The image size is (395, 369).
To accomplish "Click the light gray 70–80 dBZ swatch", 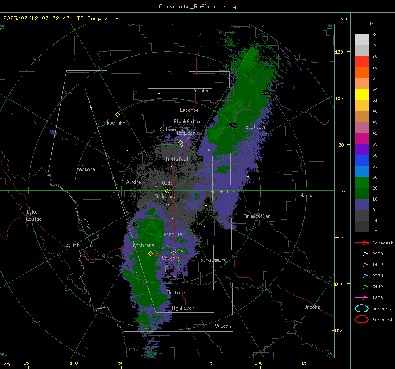I will coord(362,40).
